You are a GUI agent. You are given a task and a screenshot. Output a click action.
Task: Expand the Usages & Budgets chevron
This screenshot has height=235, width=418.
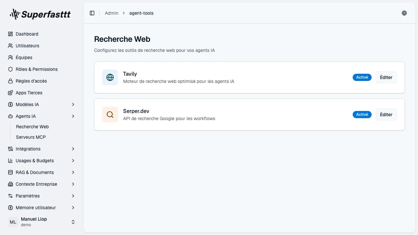click(73, 161)
